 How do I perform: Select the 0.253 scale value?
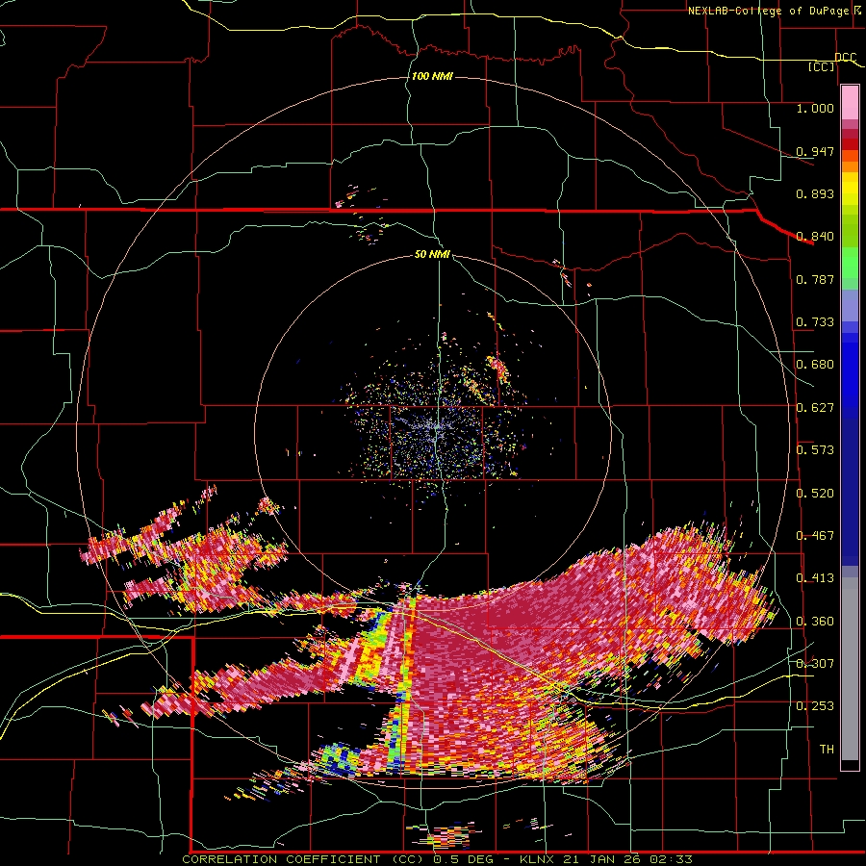[x=815, y=706]
